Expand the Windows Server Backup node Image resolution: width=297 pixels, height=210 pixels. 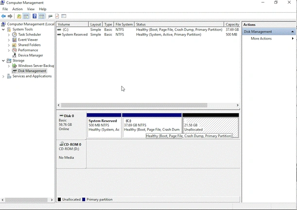point(9,66)
